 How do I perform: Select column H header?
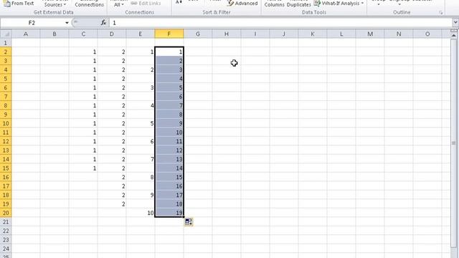(227, 34)
